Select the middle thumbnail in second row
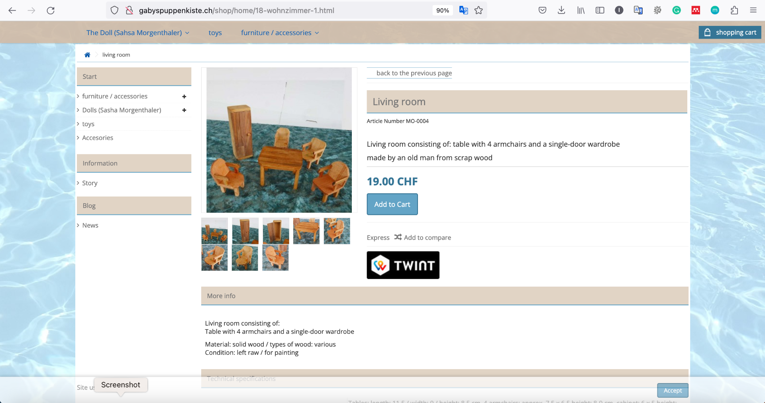Image resolution: width=765 pixels, height=403 pixels. pyautogui.click(x=245, y=258)
